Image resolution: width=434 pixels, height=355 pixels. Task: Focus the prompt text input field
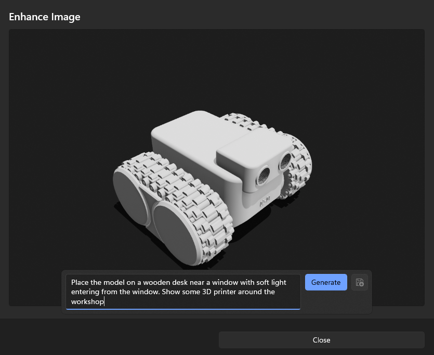183,292
